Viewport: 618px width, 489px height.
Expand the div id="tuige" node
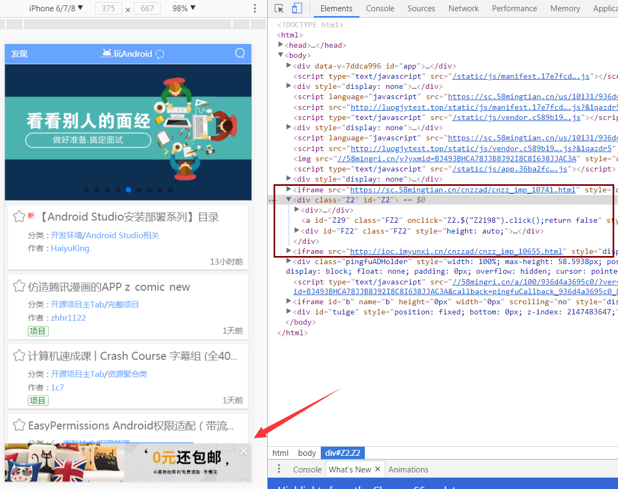tap(289, 311)
